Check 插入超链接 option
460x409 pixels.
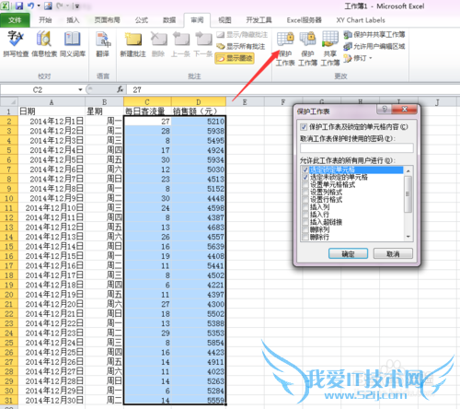point(305,222)
